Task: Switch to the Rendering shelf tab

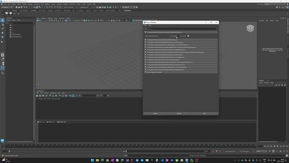Action: [67, 10]
